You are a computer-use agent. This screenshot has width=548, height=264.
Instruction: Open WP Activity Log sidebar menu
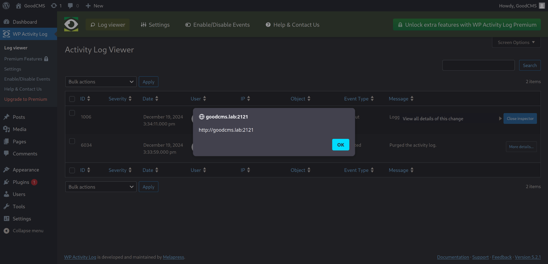tap(29, 34)
